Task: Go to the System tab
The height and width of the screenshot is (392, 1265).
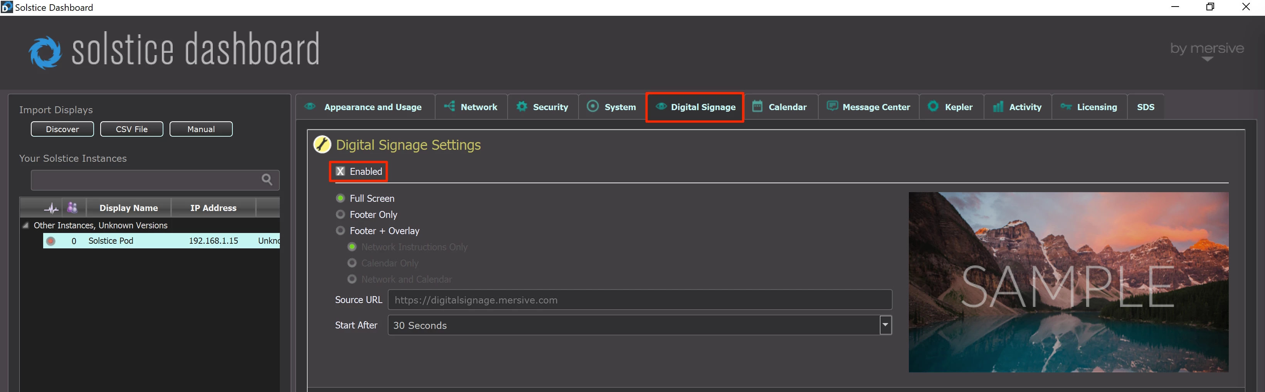Action: pos(612,107)
